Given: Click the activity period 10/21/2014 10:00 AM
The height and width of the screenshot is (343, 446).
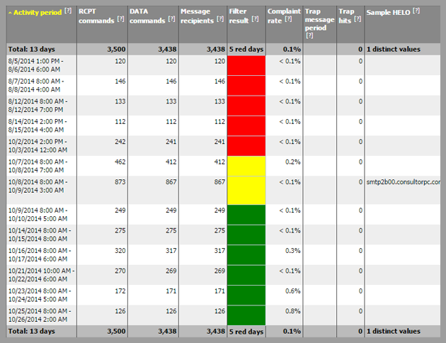Looking at the screenshot, I should [41, 275].
